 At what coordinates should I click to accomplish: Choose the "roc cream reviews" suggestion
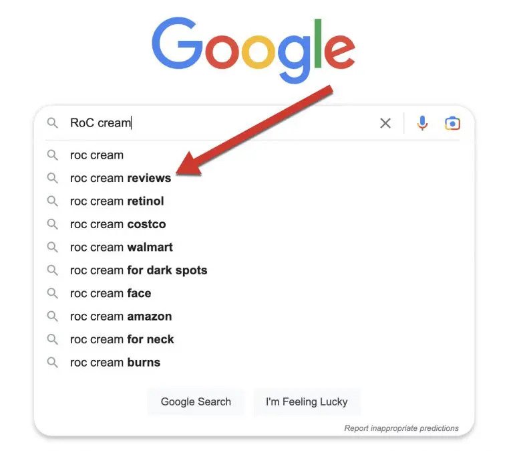tap(120, 178)
